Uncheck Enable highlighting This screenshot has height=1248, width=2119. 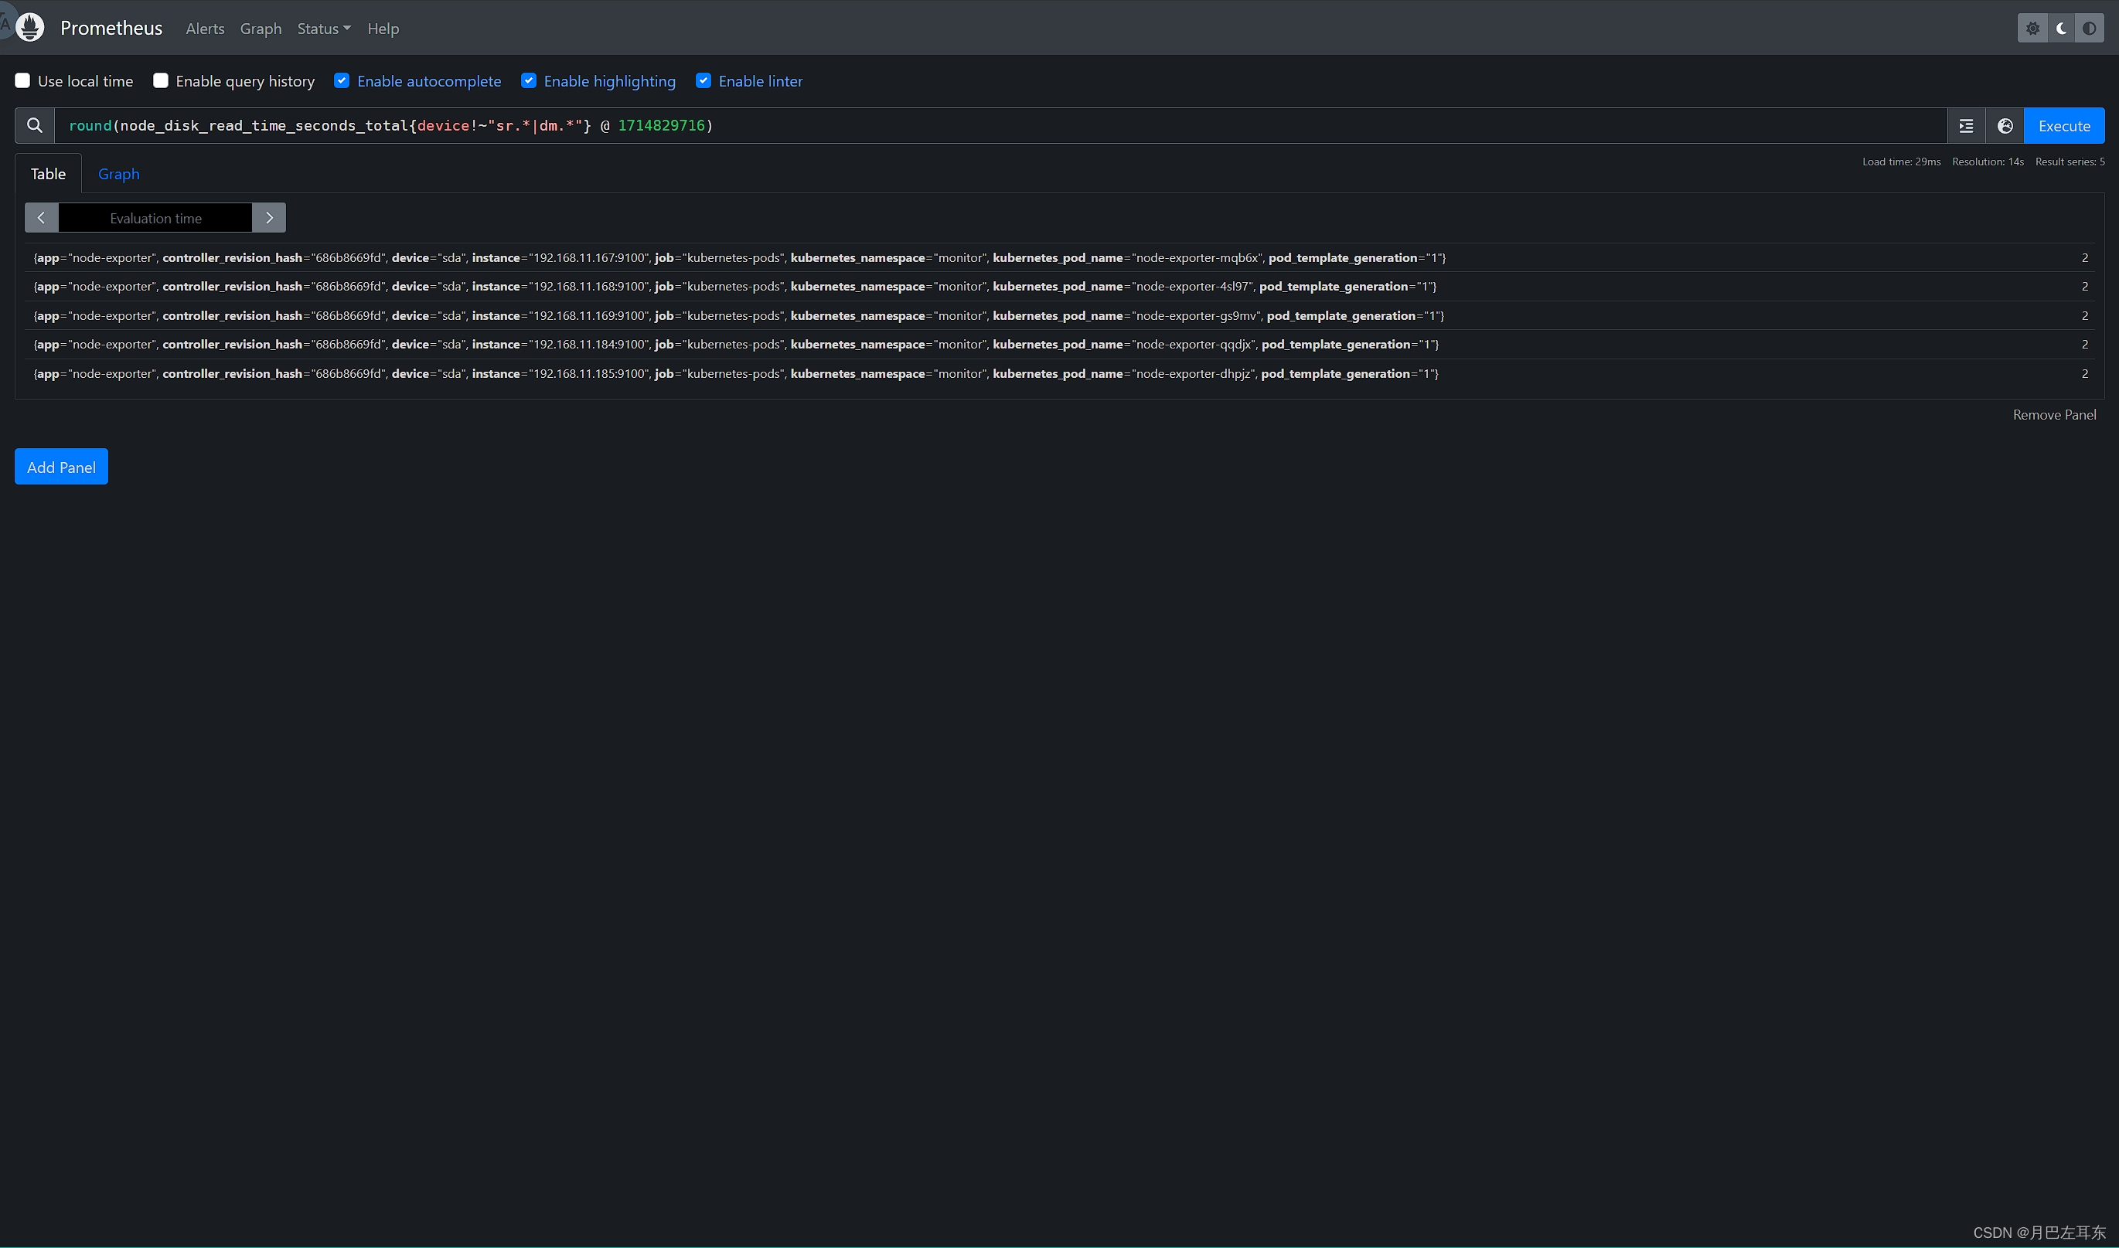click(528, 80)
